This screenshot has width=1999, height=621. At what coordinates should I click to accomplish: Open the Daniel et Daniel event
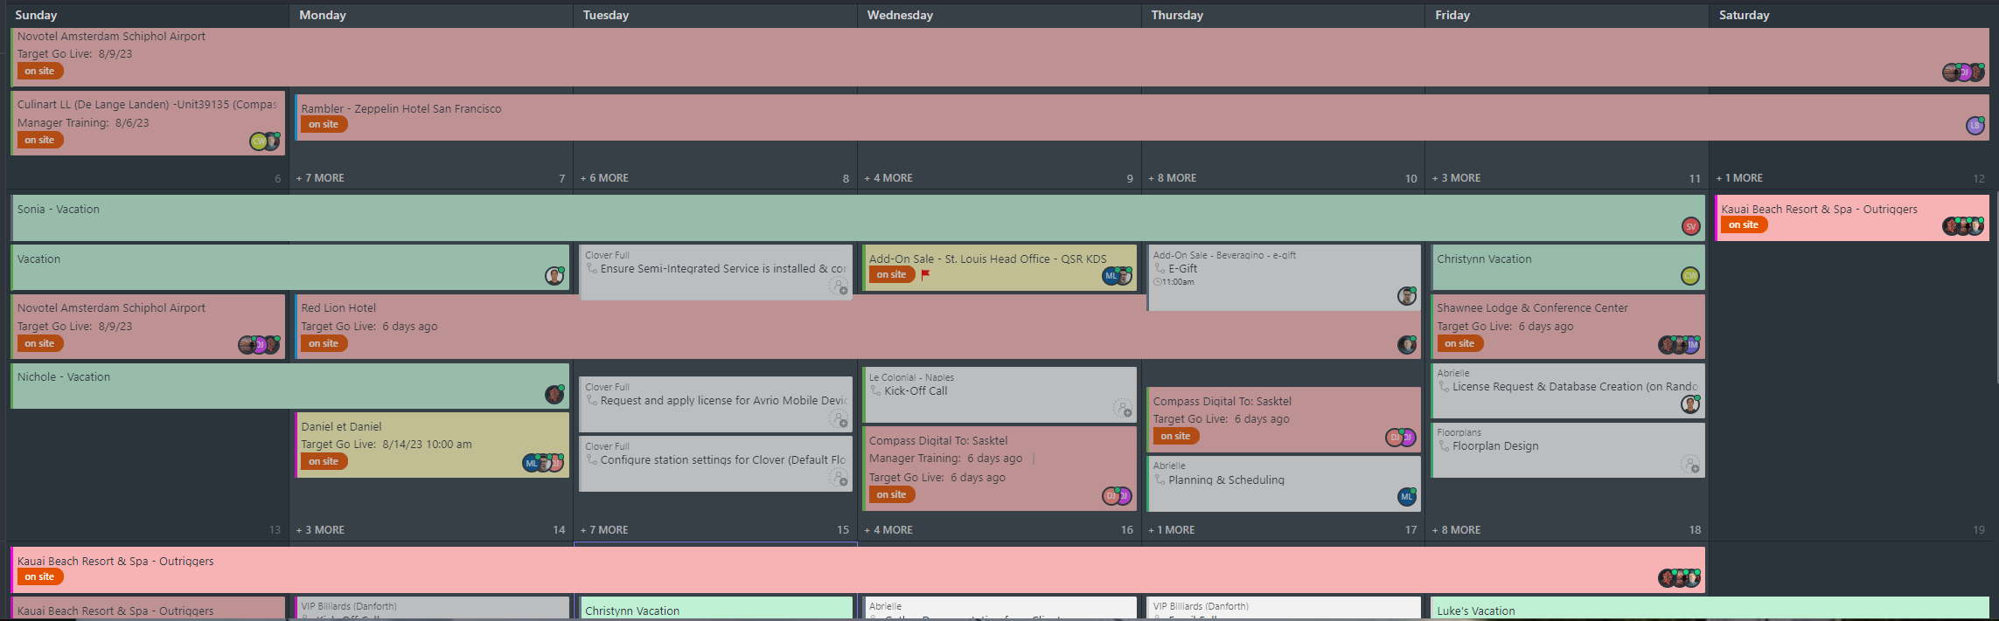432,445
